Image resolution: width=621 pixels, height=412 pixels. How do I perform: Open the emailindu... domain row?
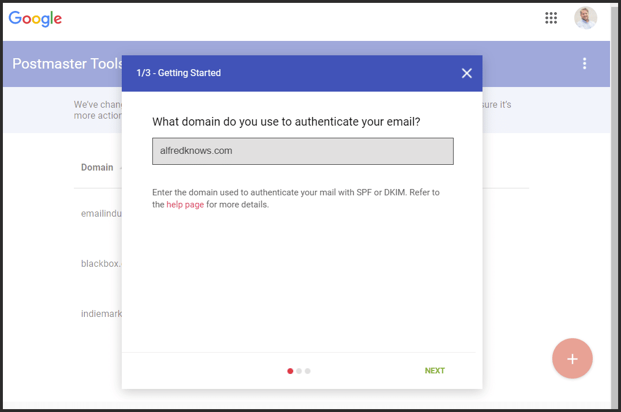[x=101, y=214]
